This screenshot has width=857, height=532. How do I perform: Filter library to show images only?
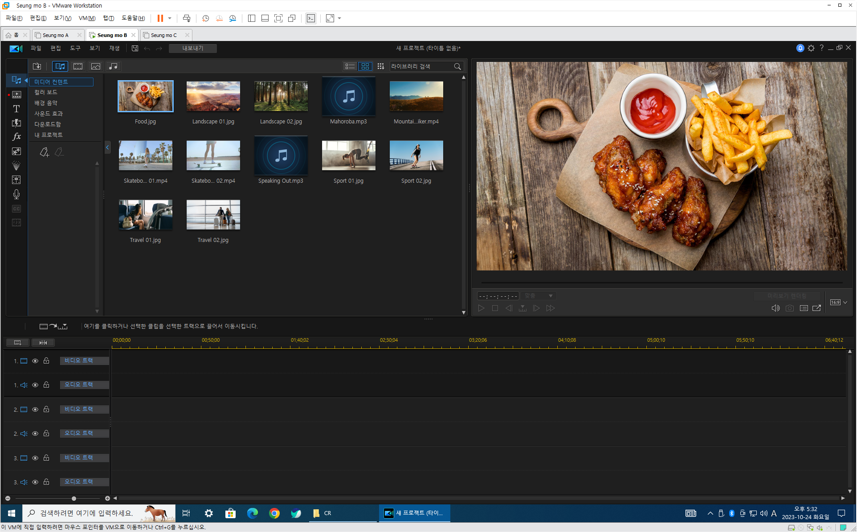coord(96,66)
